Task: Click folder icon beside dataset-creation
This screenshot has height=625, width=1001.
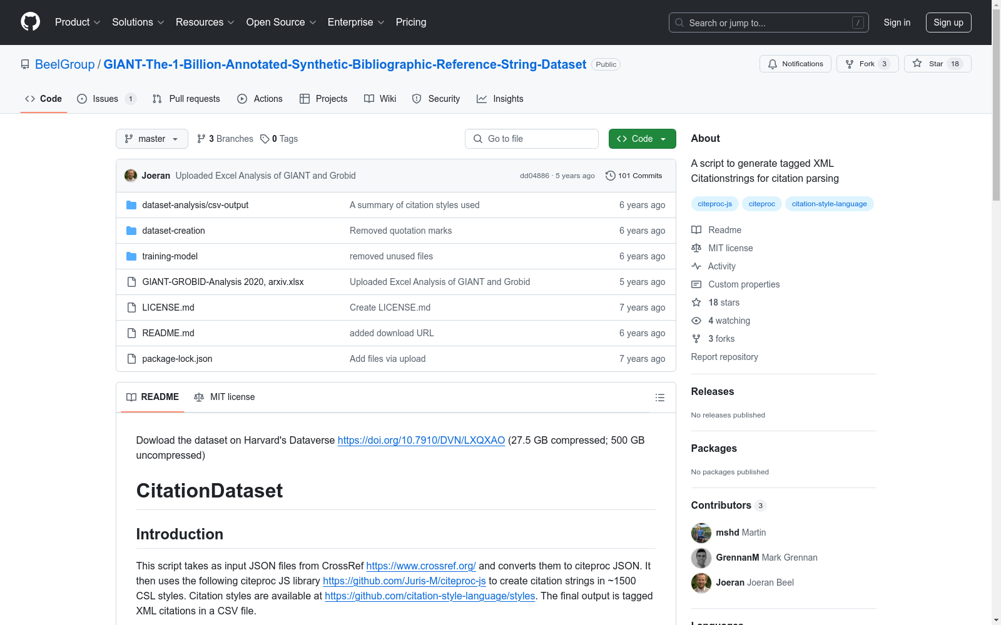Action: (x=131, y=231)
